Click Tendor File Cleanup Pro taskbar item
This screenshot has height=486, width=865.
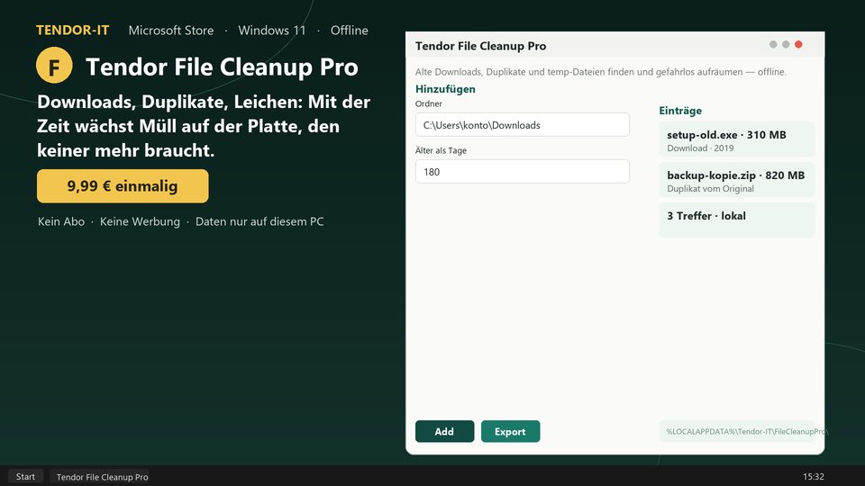point(102,477)
